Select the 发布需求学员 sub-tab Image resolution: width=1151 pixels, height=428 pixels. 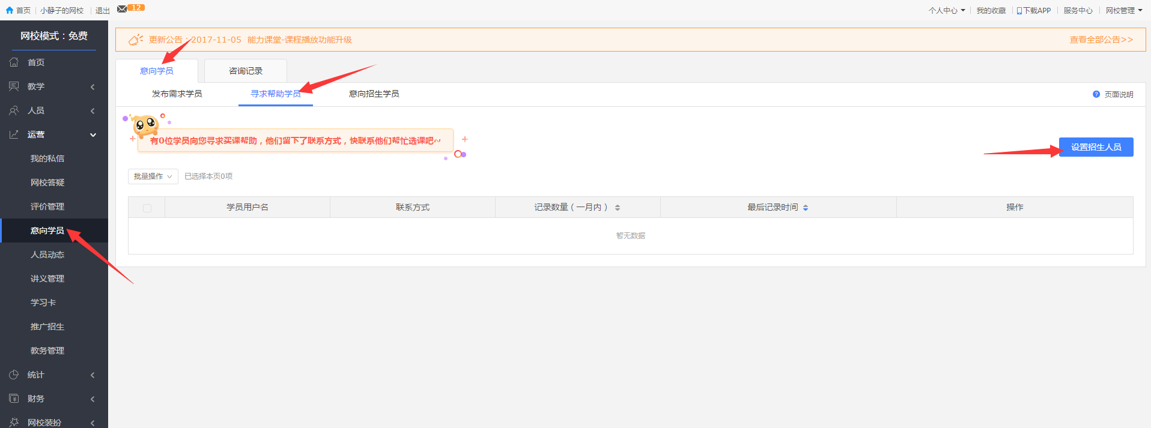pos(177,94)
